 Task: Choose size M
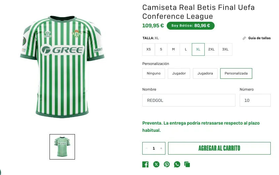(173, 49)
